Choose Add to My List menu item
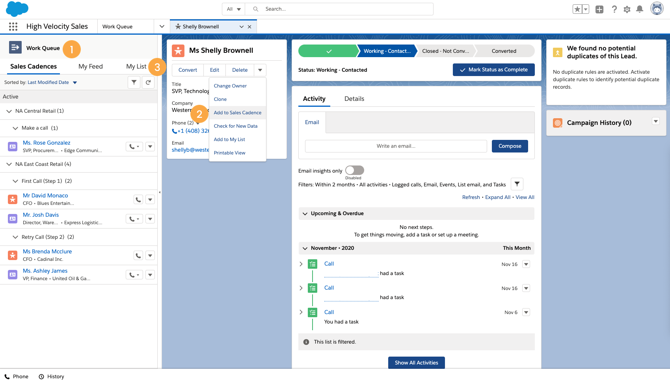This screenshot has width=670, height=383. click(x=238, y=139)
